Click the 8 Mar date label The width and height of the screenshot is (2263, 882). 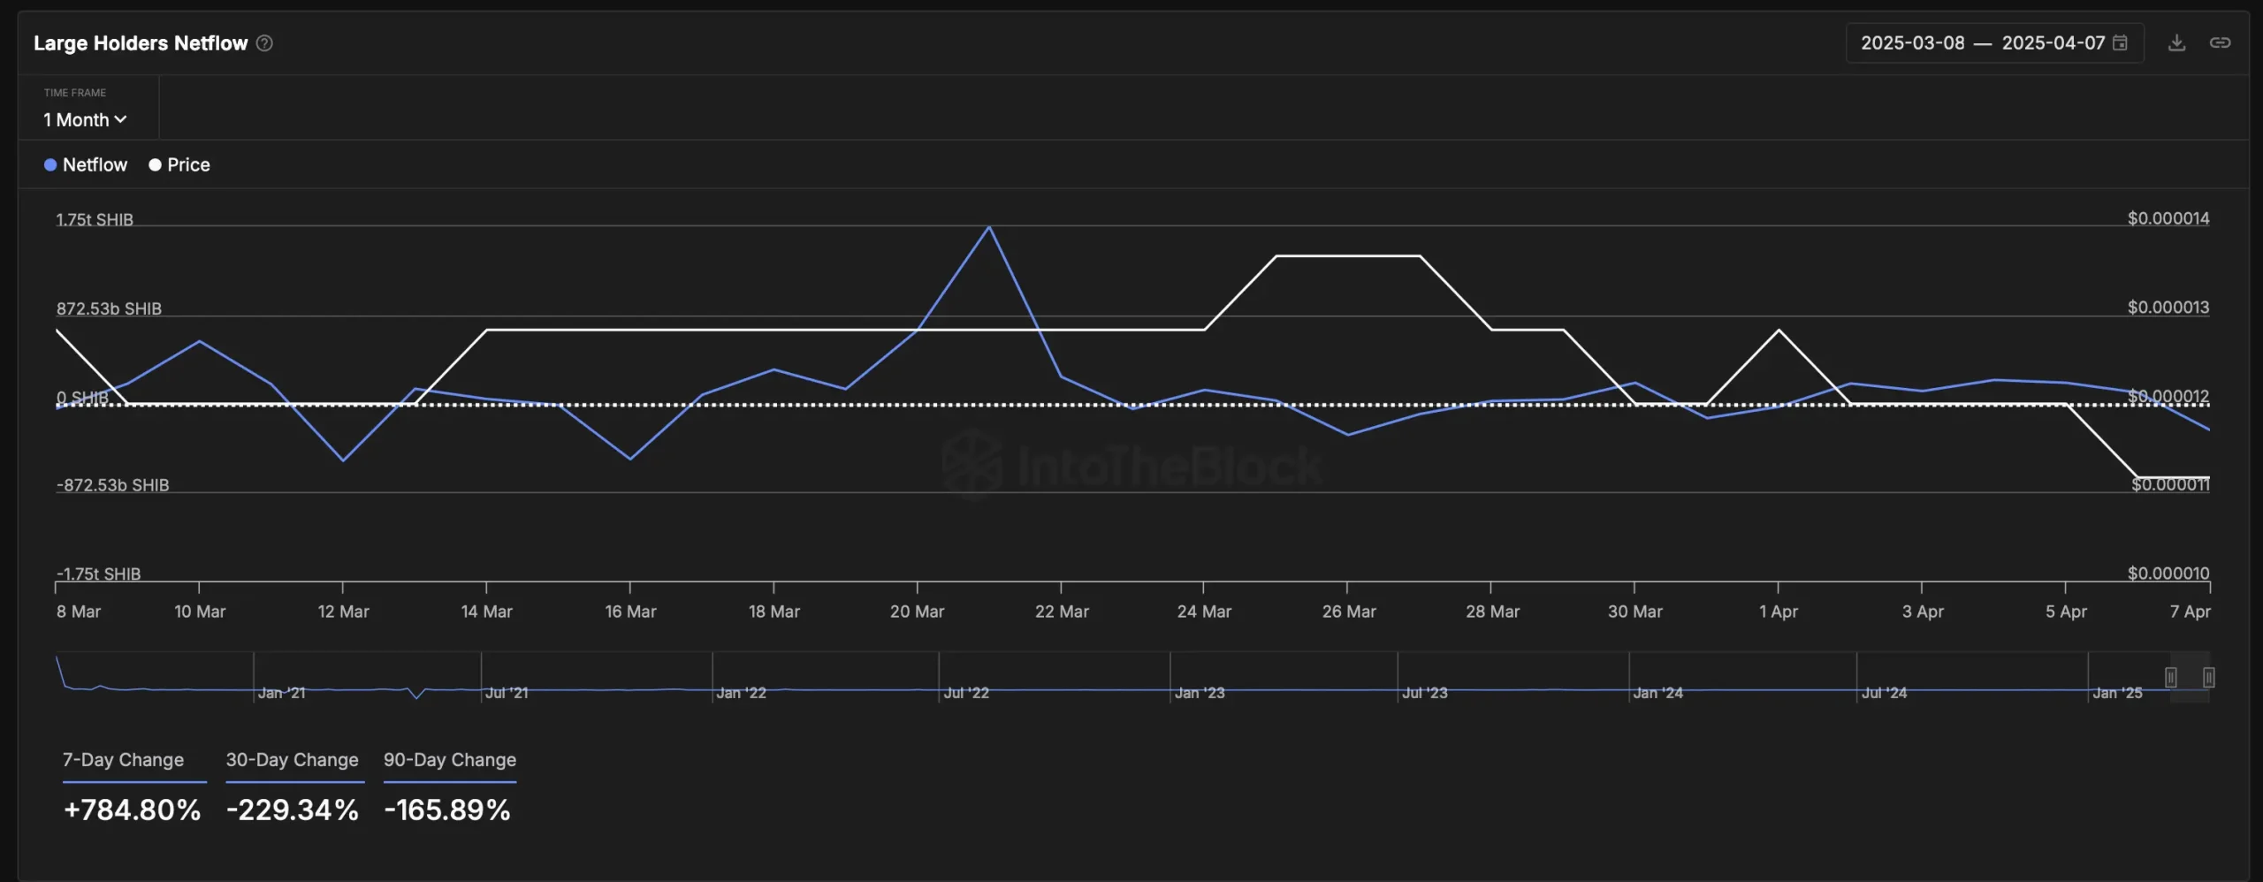[79, 612]
